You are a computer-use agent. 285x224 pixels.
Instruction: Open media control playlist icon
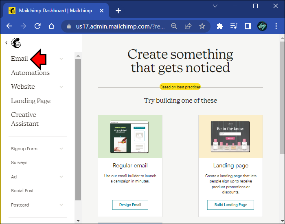point(234,26)
